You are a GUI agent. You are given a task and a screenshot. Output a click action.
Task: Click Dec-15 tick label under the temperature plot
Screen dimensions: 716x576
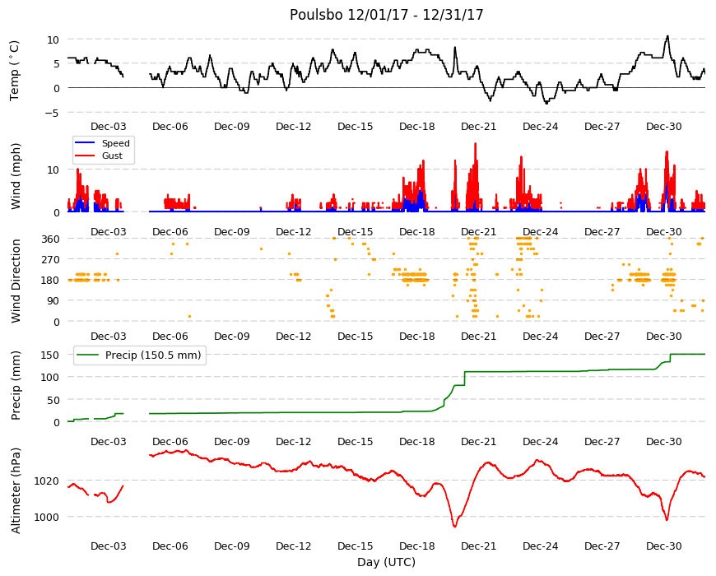356,127
